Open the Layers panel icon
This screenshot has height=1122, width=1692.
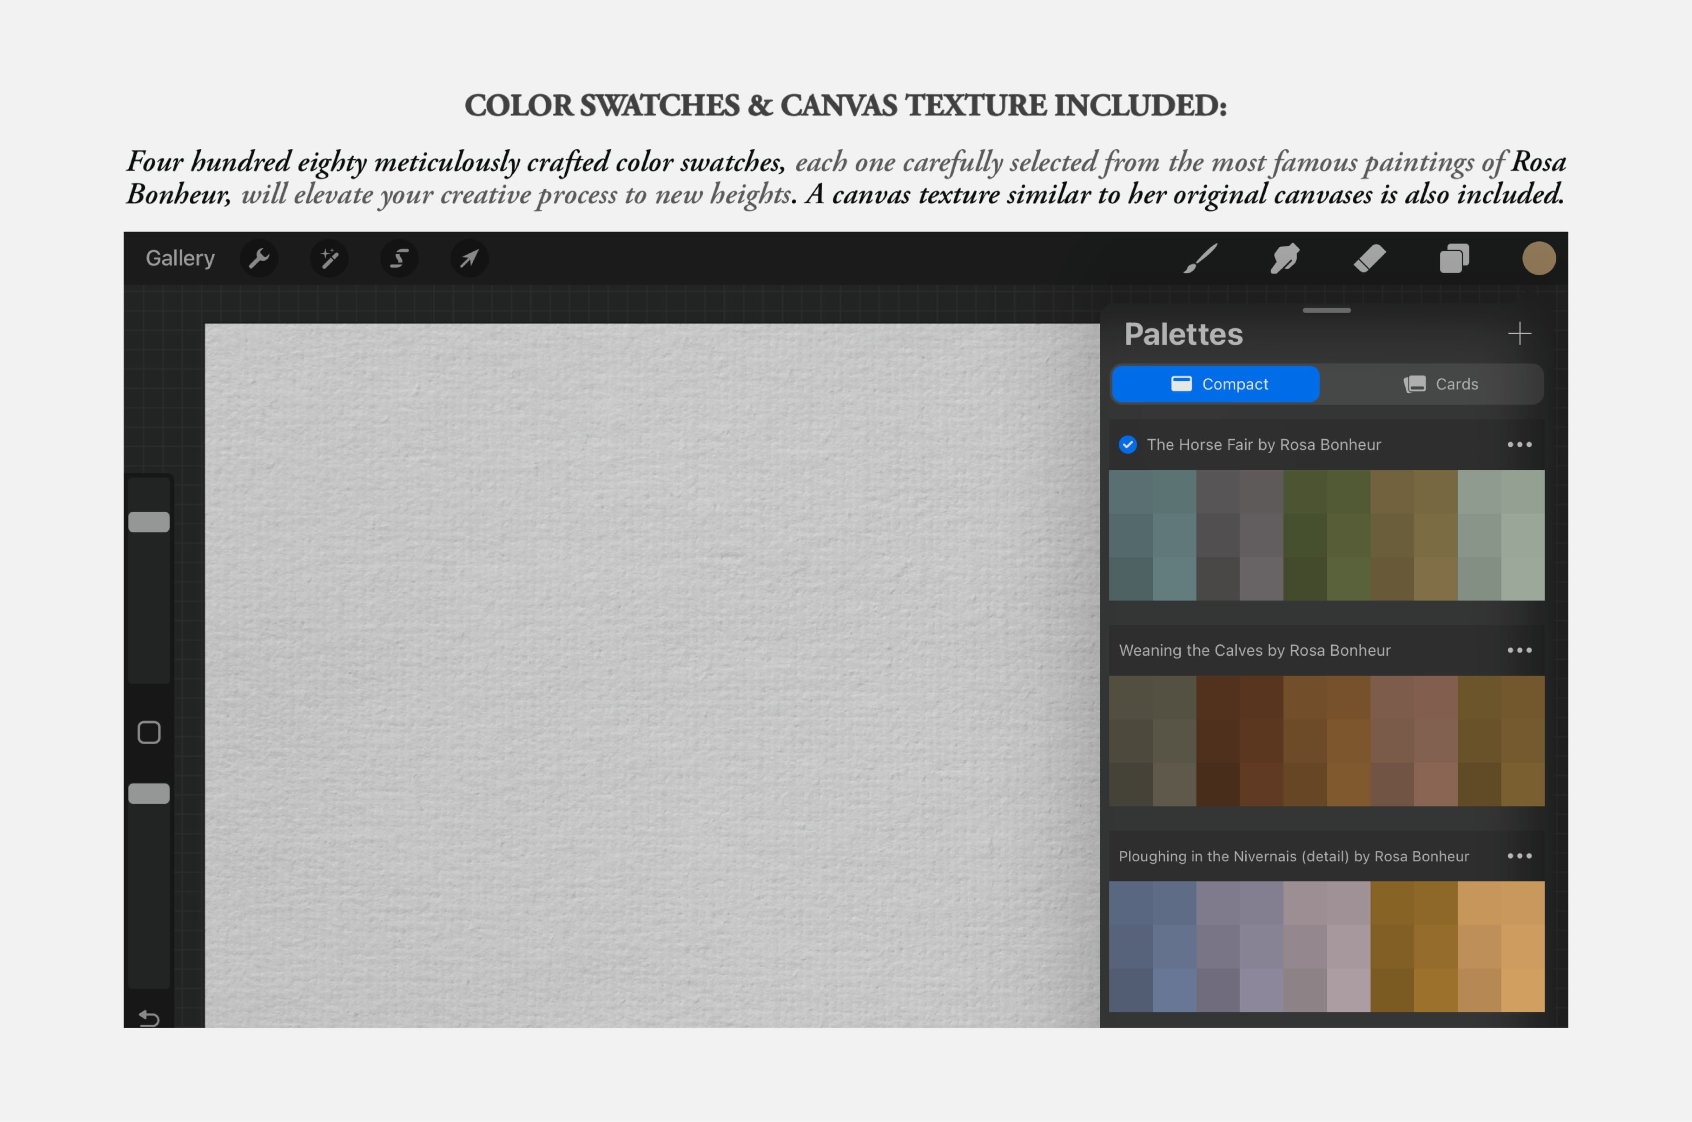point(1454,258)
